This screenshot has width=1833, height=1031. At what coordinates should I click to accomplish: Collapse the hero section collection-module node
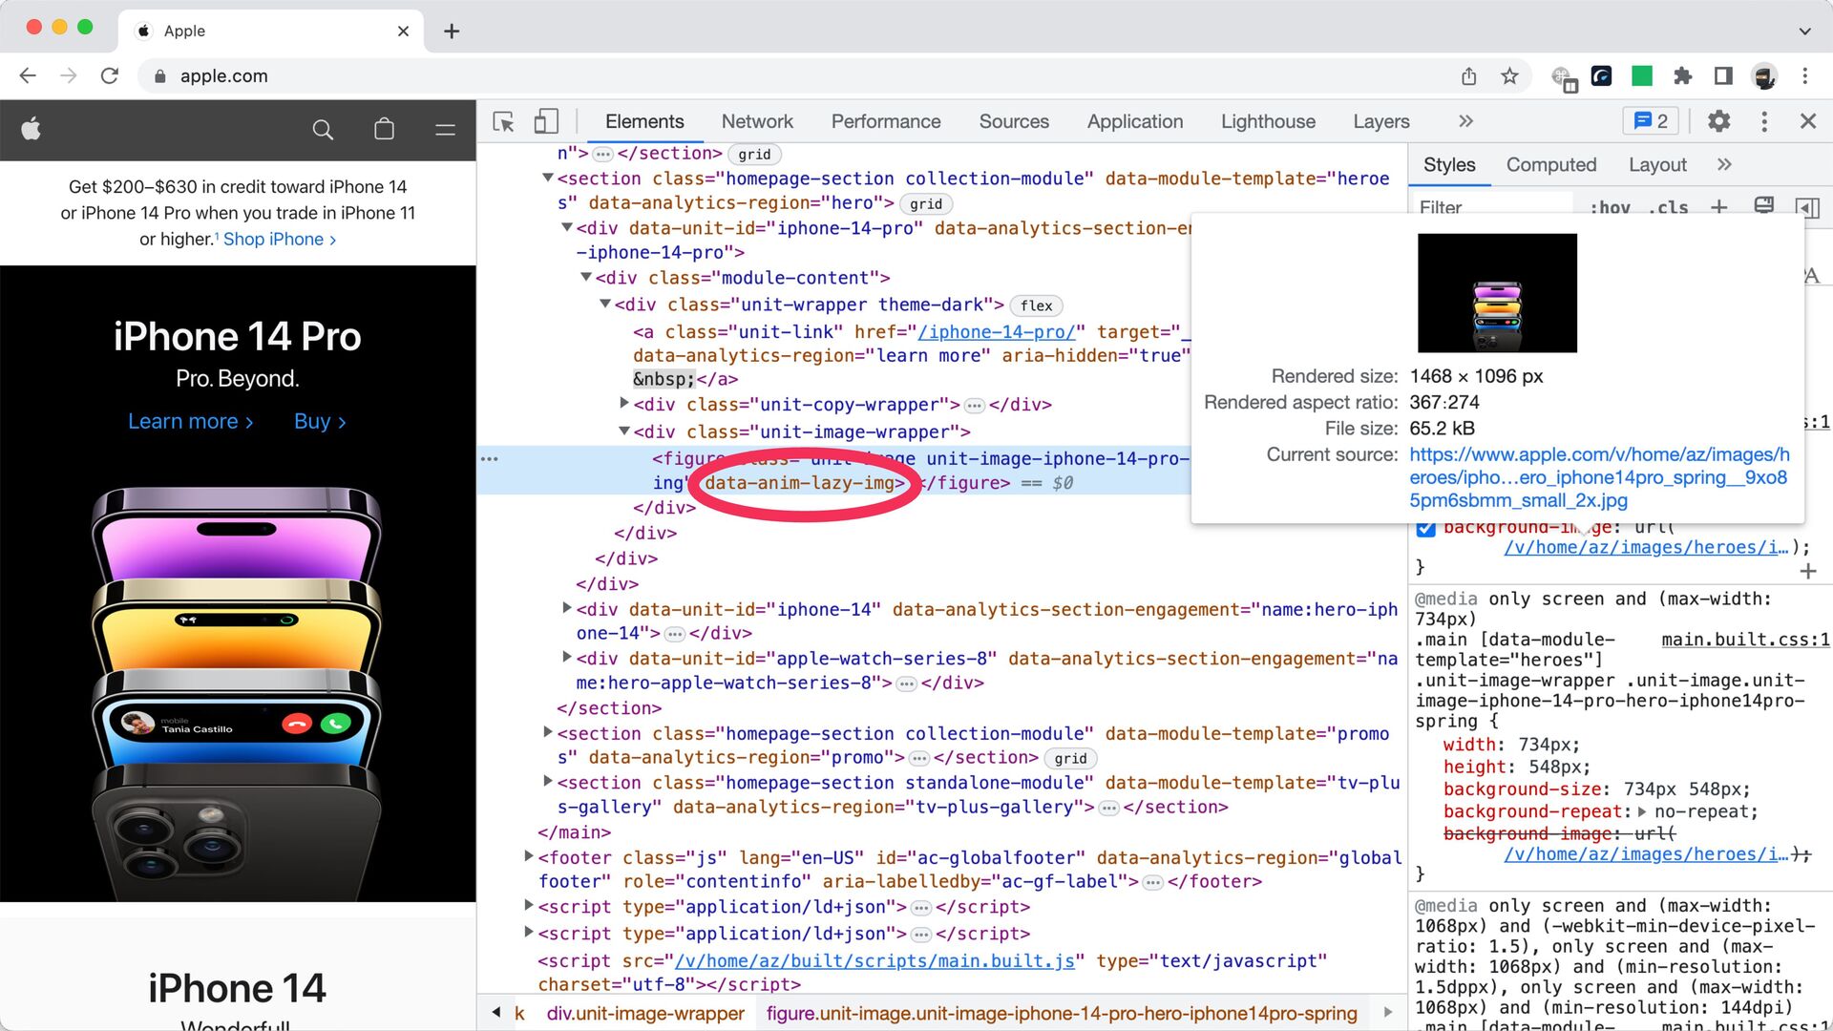coord(548,178)
